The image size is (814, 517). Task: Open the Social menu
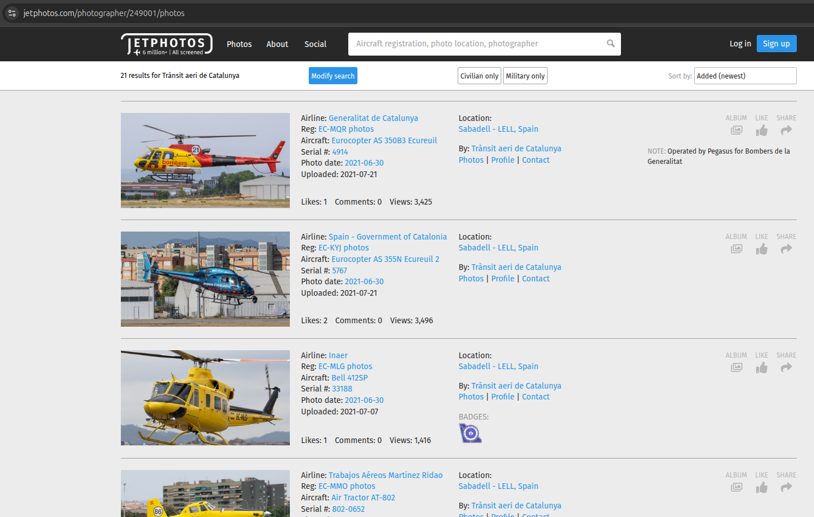[315, 44]
